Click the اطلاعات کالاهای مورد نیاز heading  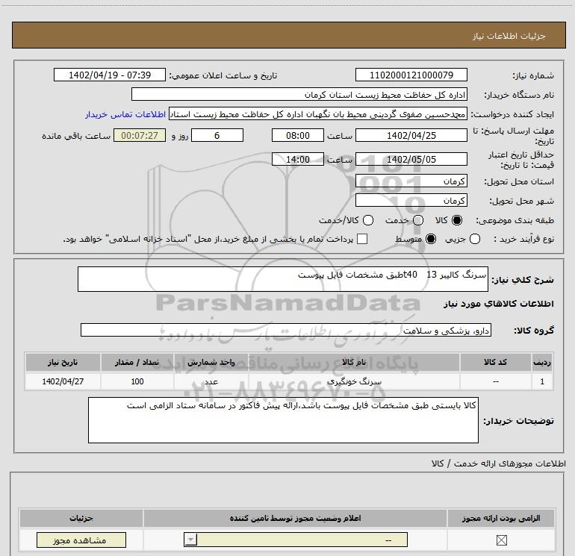pos(498,304)
